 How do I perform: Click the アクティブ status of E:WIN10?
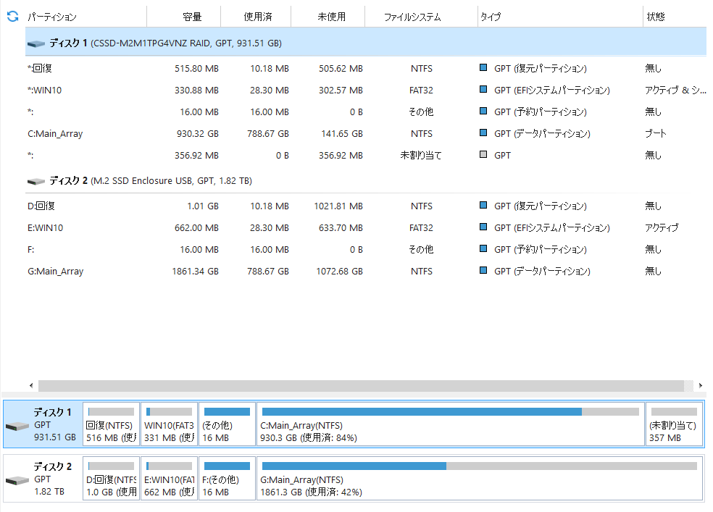[x=662, y=227]
